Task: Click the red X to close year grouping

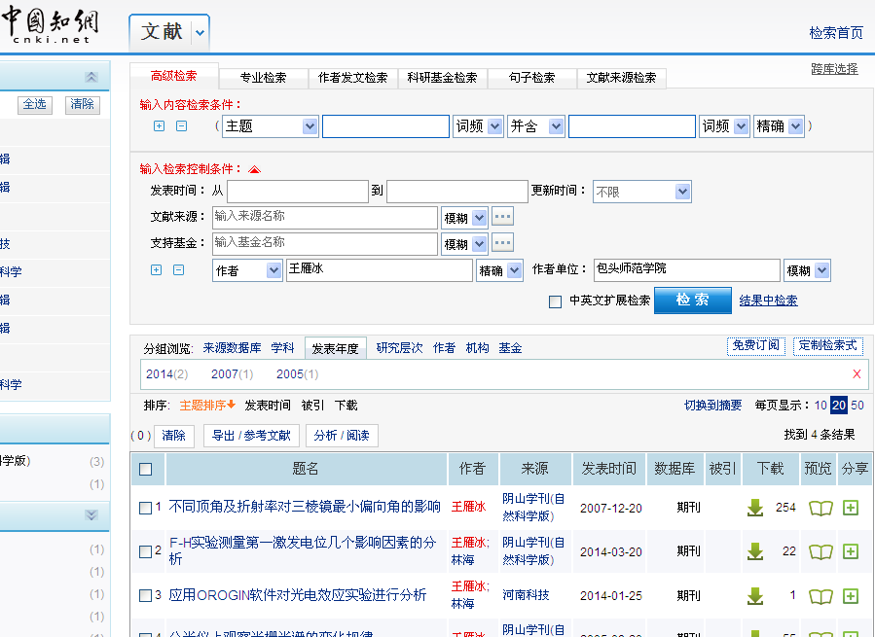Action: [857, 374]
